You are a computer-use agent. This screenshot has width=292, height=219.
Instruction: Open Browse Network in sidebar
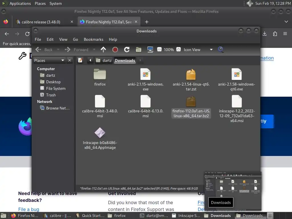pyautogui.click(x=55, y=108)
